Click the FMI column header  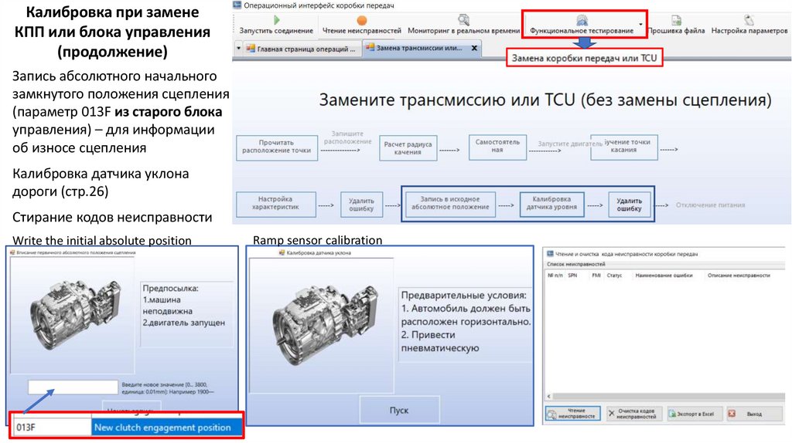point(596,276)
